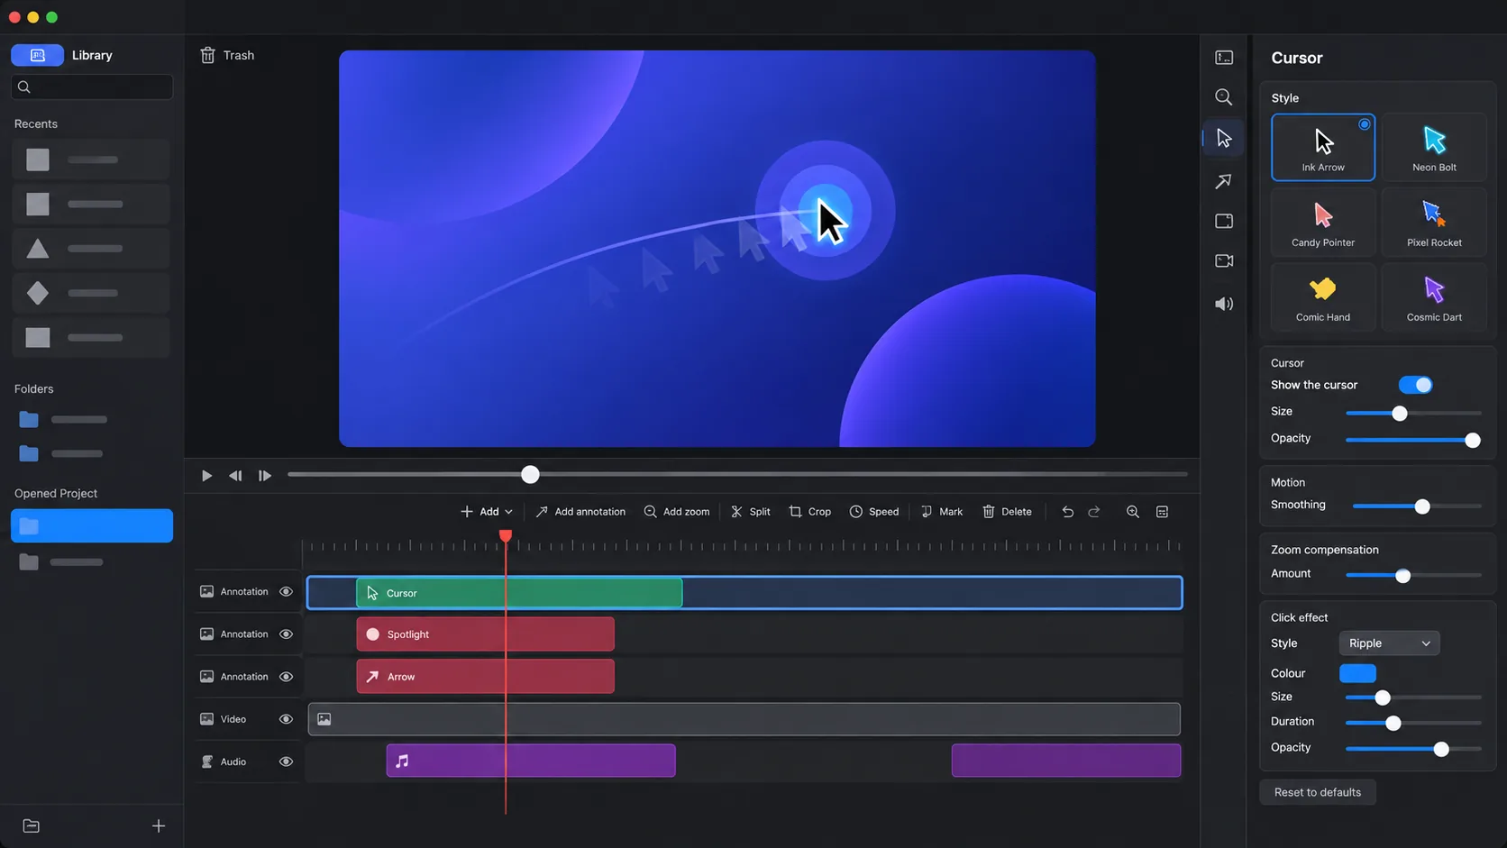Click the undo arrow in timeline toolbar
Viewport: 1507px width, 848px height.
(1067, 512)
